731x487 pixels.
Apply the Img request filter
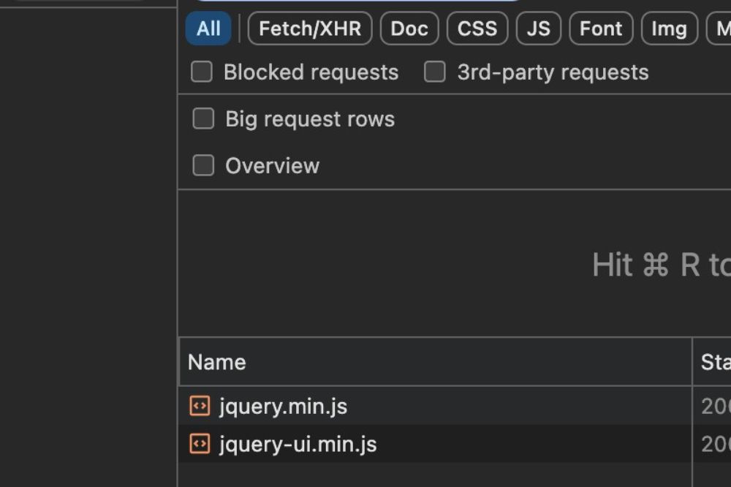[x=669, y=29]
